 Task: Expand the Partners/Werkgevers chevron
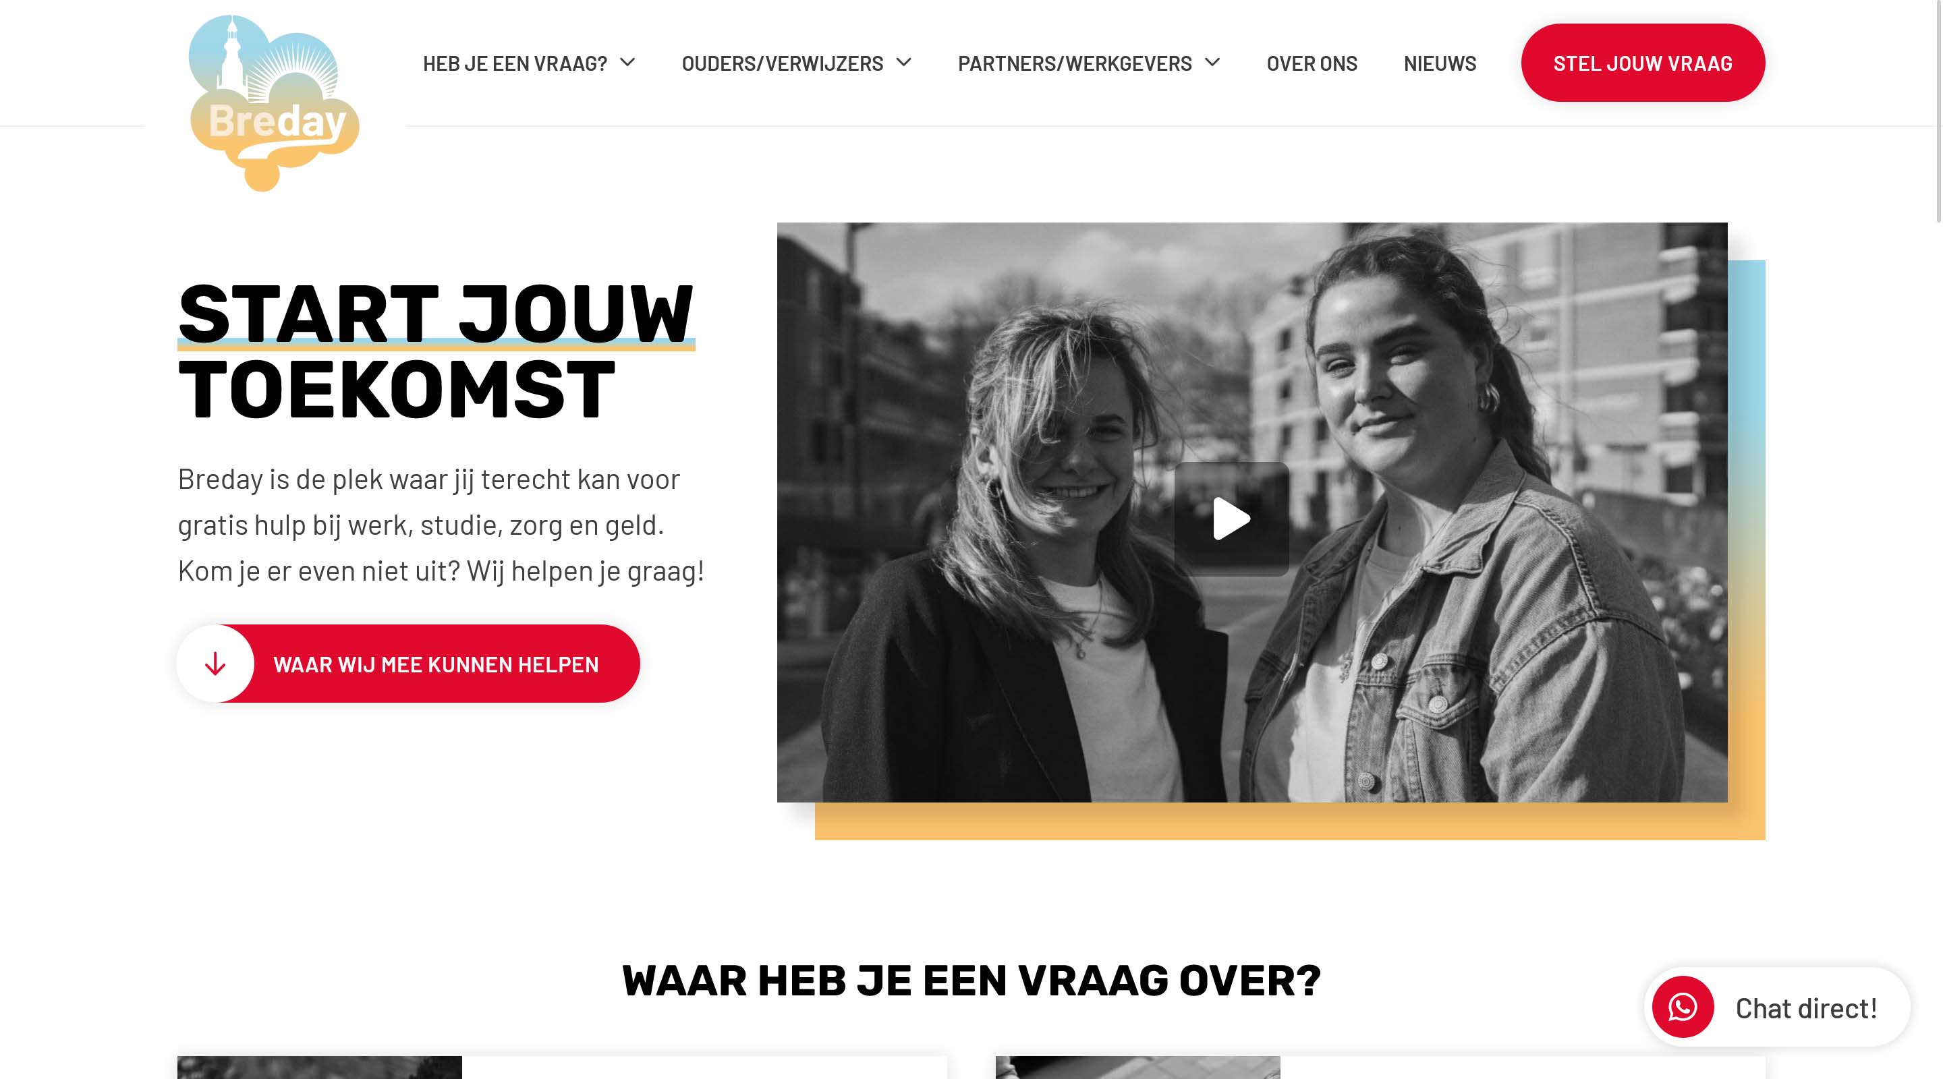pyautogui.click(x=1212, y=63)
